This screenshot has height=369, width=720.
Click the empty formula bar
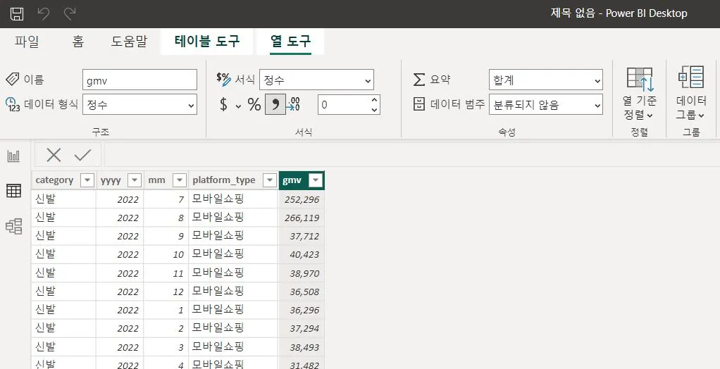(412, 155)
